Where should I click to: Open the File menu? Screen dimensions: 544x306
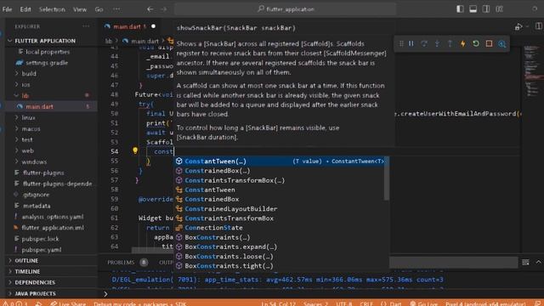(8, 9)
